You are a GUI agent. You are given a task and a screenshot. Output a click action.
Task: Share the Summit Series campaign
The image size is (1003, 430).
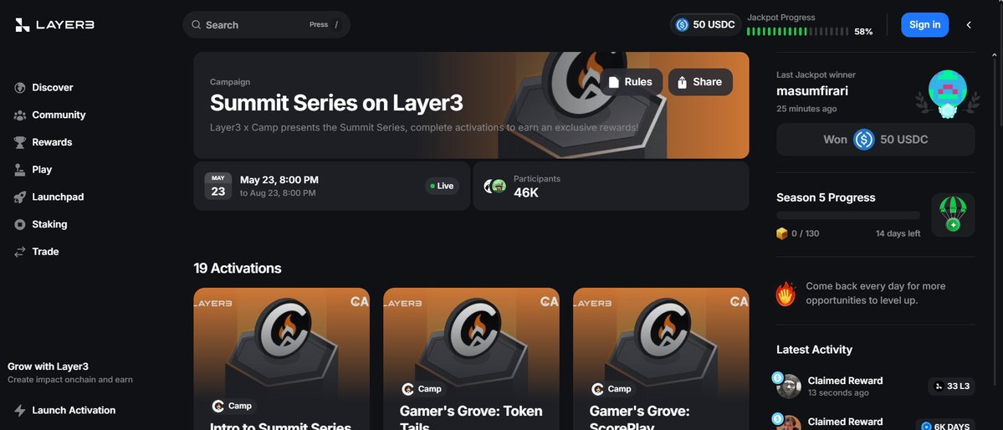click(x=700, y=82)
